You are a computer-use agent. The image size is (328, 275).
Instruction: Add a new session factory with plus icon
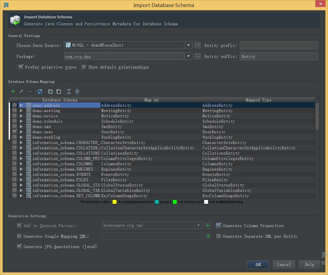[x=208, y=225]
